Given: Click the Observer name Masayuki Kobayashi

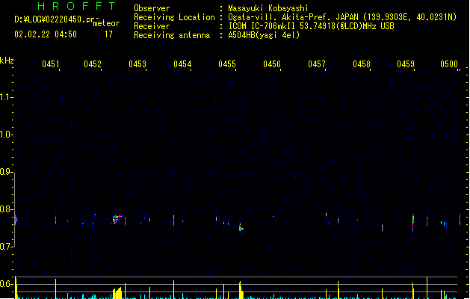Looking at the screenshot, I should pyautogui.click(x=268, y=8).
